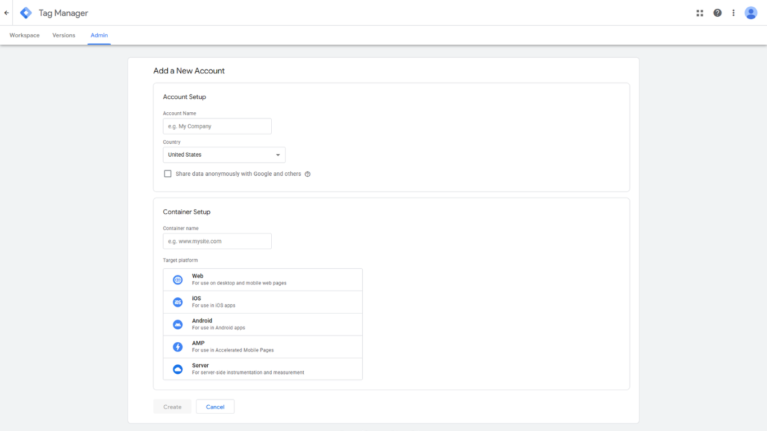The width and height of the screenshot is (767, 431).
Task: Click the Tag Manager diamond logo
Action: pos(25,12)
